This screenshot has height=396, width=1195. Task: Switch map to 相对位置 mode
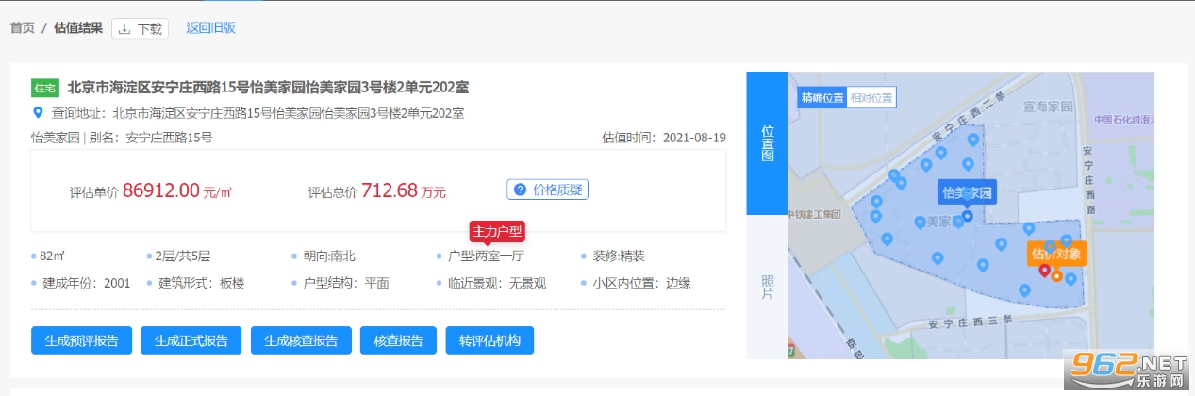[x=871, y=97]
